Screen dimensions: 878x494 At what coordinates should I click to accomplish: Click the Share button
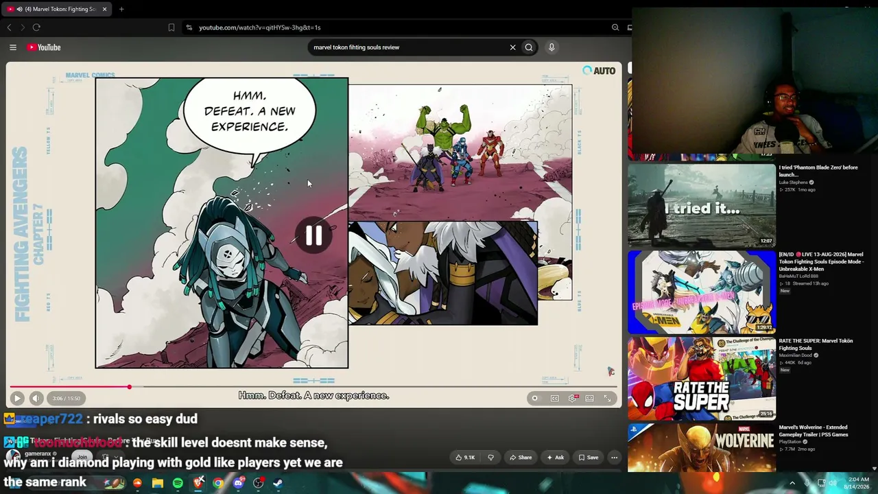pyautogui.click(x=521, y=458)
